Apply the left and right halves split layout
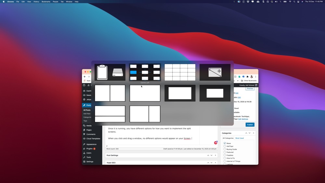The width and height of the screenshot is (325, 183). coord(110,93)
